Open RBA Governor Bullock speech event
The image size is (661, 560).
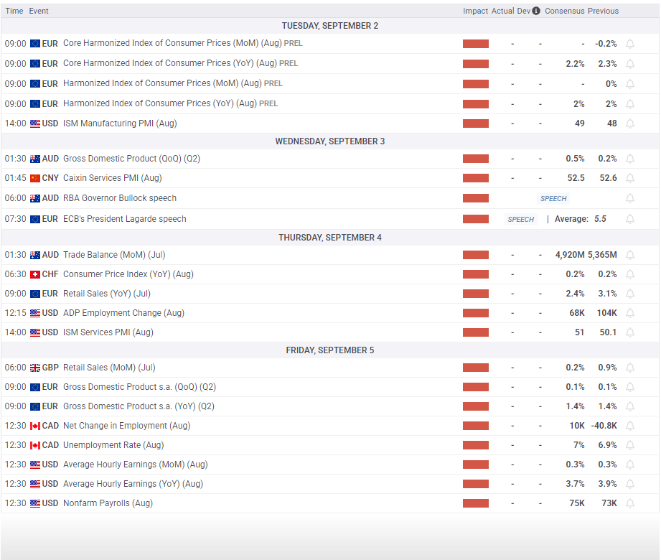pyautogui.click(x=120, y=198)
